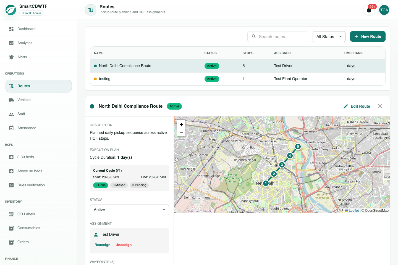Screen dimensions: 398x265
Task: Click the Alerts bell icon in sidebar
Action: click(x=11, y=57)
